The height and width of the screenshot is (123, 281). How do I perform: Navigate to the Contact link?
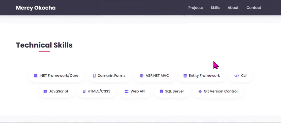click(x=254, y=8)
